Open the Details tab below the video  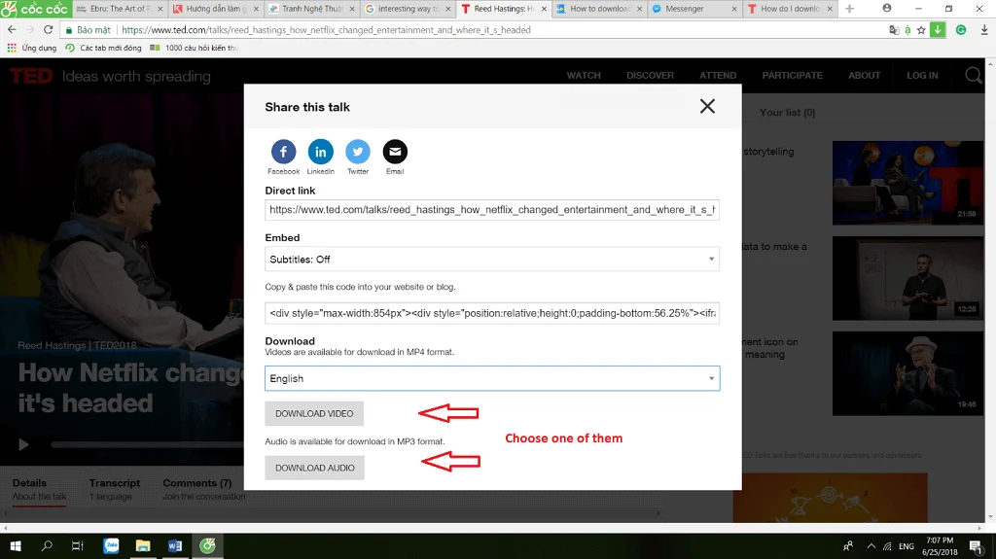pyautogui.click(x=39, y=489)
